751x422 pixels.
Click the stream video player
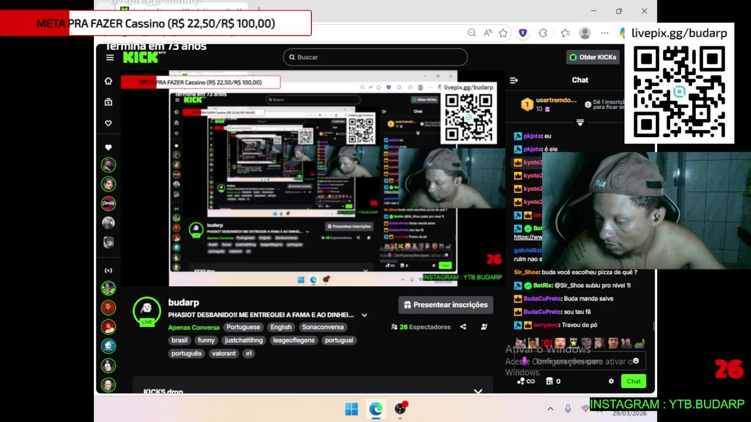point(312,179)
